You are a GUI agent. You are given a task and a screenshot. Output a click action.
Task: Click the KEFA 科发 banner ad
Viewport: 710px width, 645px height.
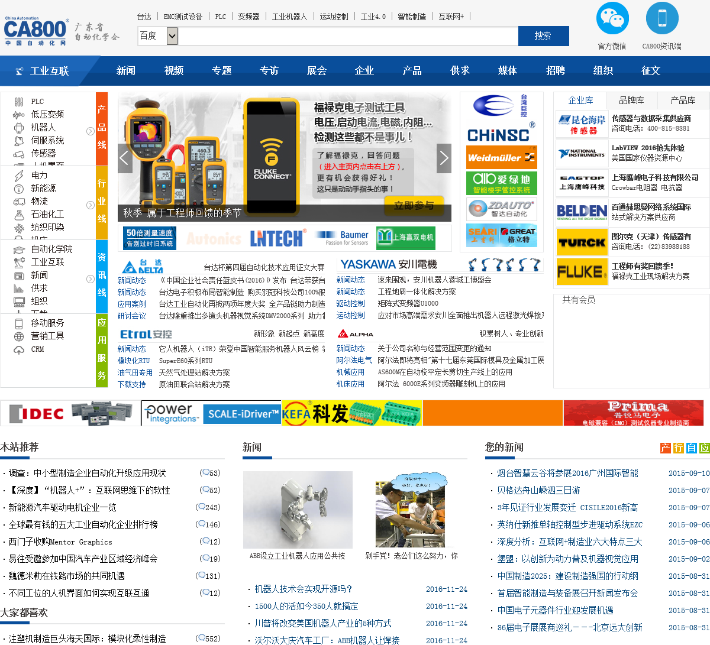(352, 413)
